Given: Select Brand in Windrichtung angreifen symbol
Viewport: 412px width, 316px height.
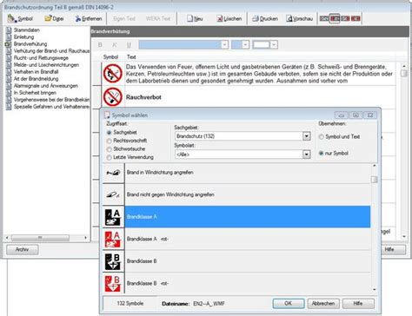Looking at the screenshot, I should coord(113,173).
